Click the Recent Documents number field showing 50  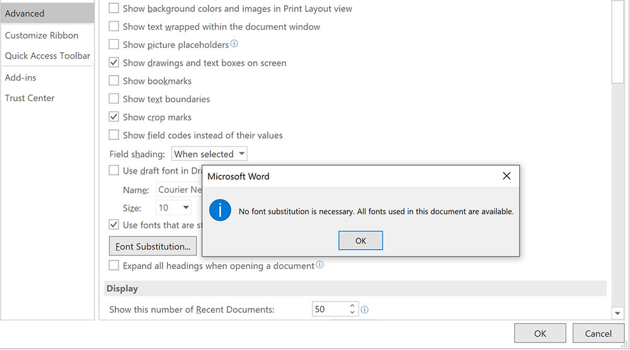tap(330, 309)
